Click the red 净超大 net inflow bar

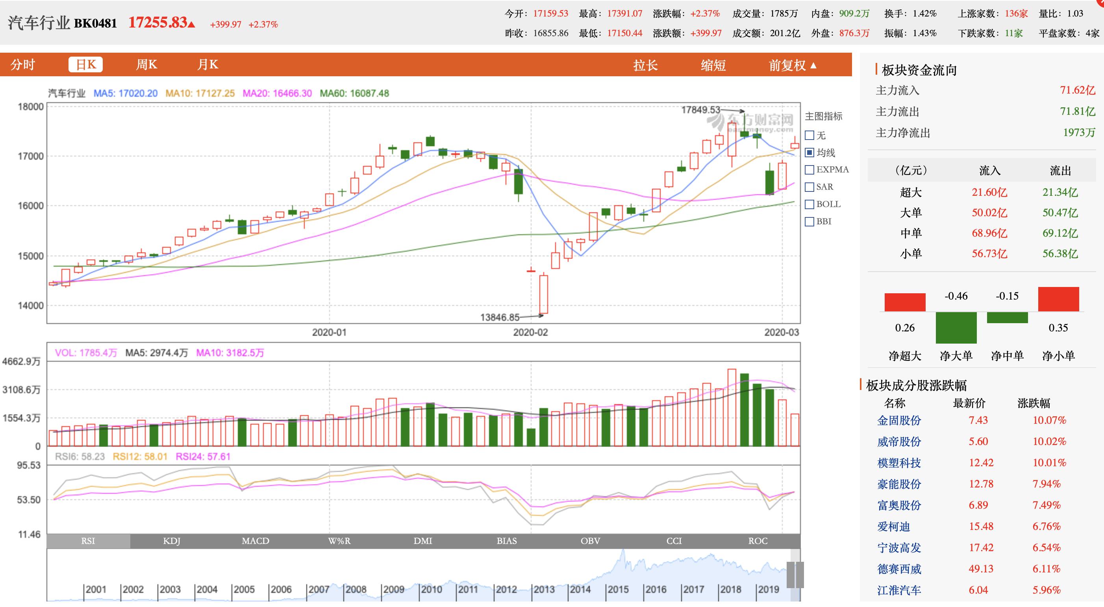point(905,302)
